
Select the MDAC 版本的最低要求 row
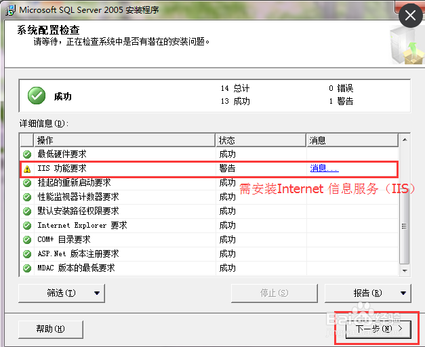209,268
